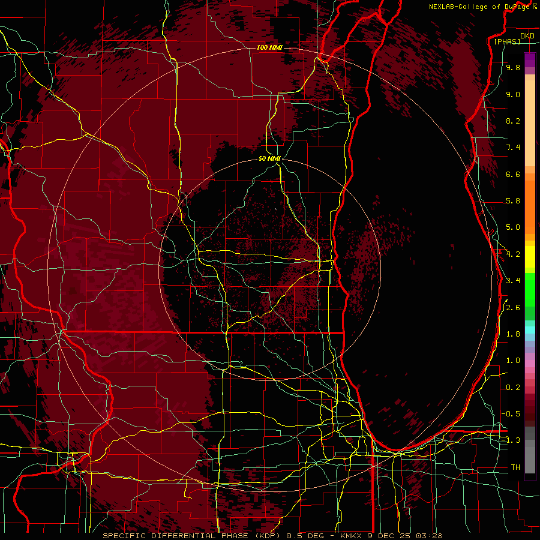540x540 pixels.
Task: Click the 1.8 scale value
Action: click(x=513, y=334)
